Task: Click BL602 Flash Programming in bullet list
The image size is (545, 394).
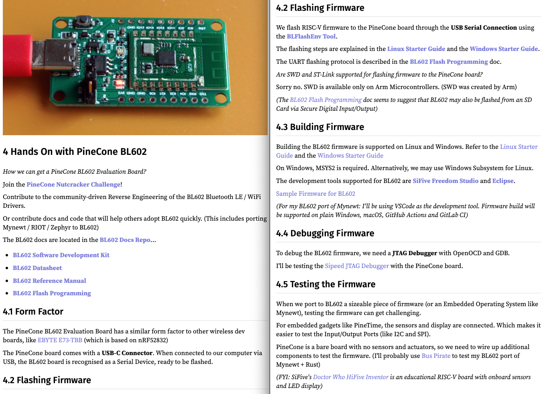Action: (x=52, y=293)
